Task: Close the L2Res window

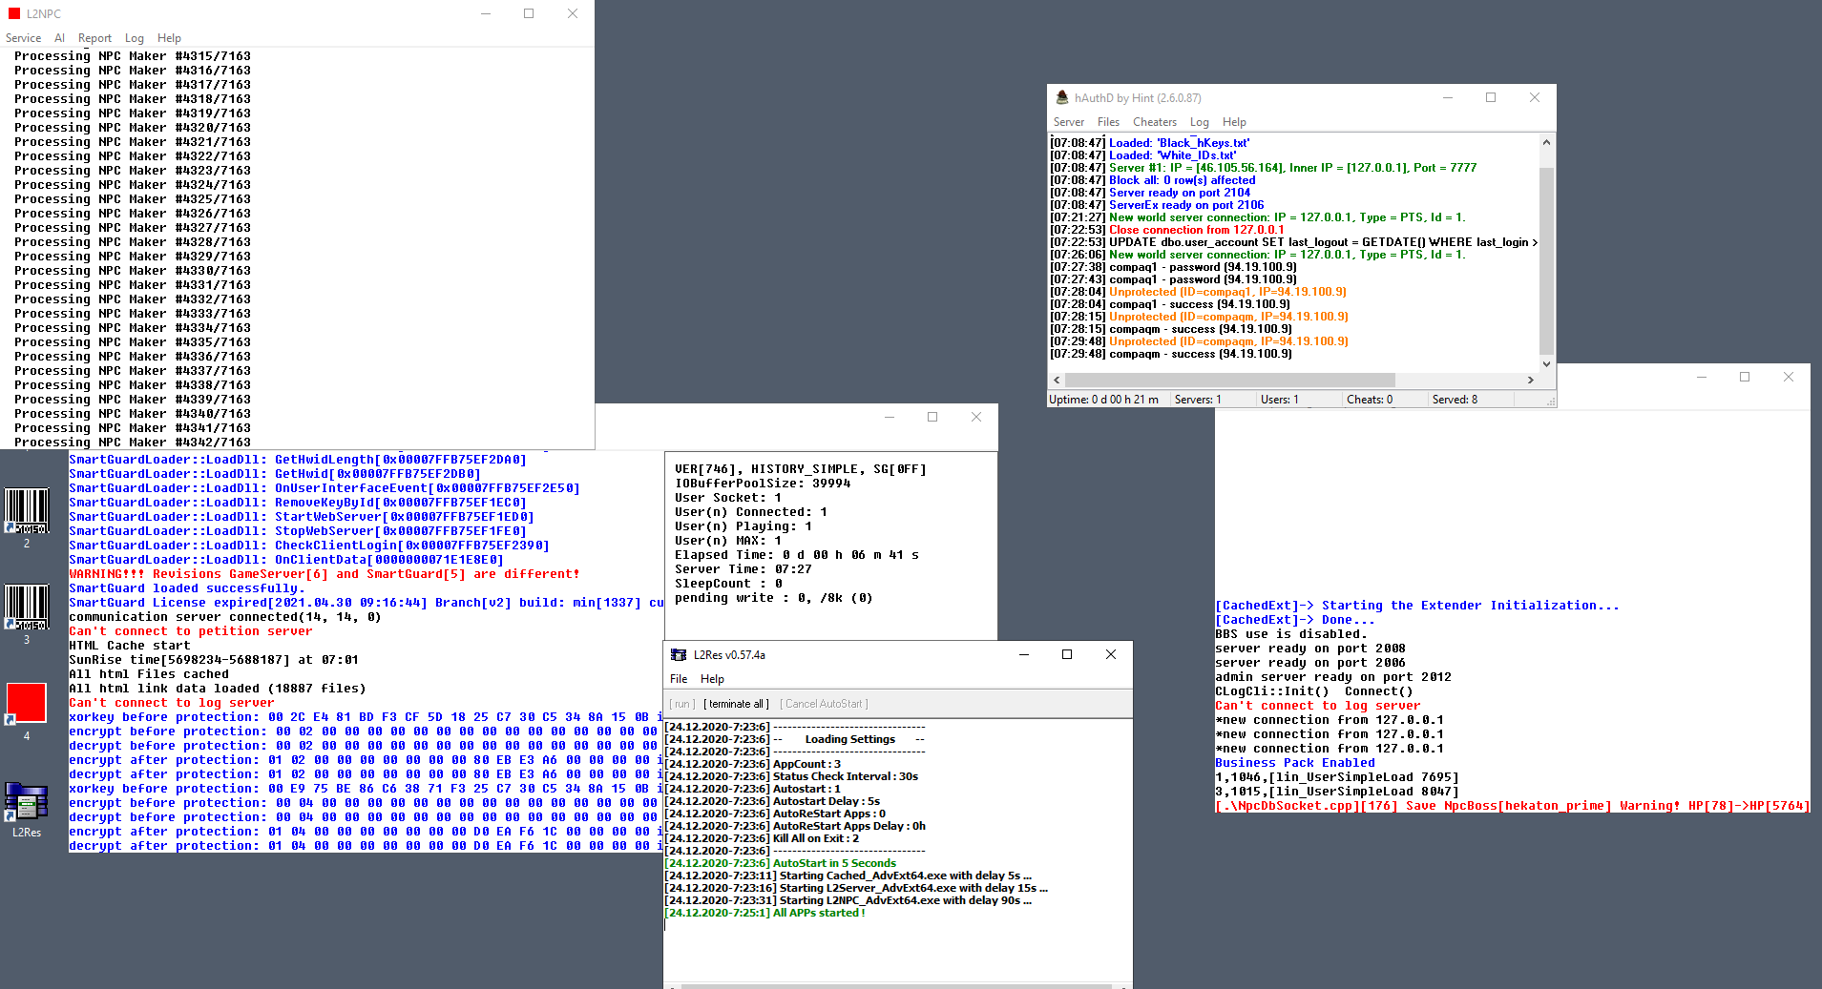Action: click(1111, 654)
